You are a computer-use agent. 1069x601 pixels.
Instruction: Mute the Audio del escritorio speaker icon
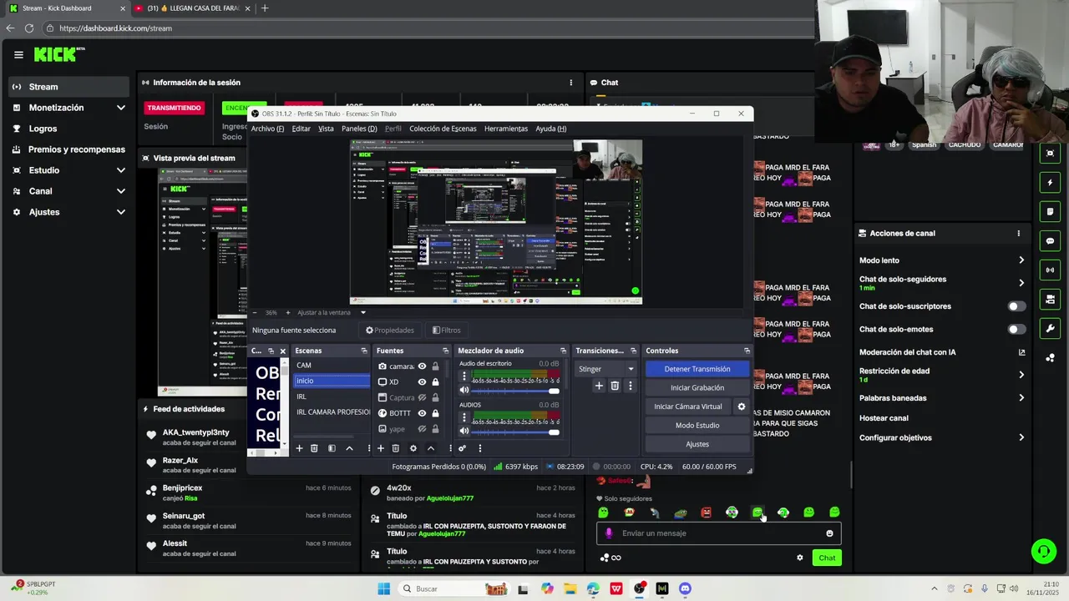464,390
